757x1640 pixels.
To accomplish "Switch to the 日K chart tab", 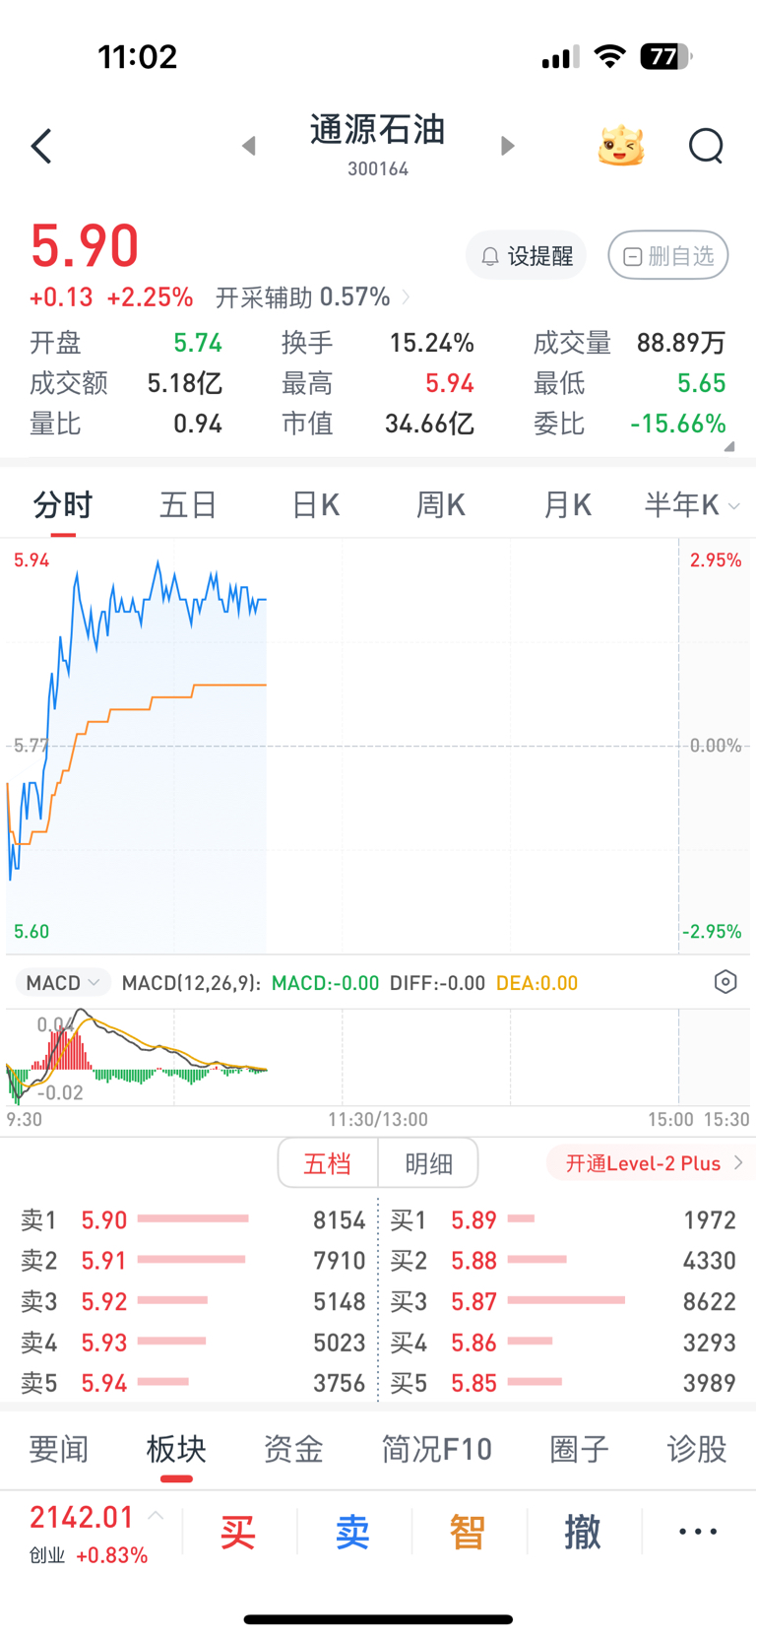I will [x=315, y=505].
